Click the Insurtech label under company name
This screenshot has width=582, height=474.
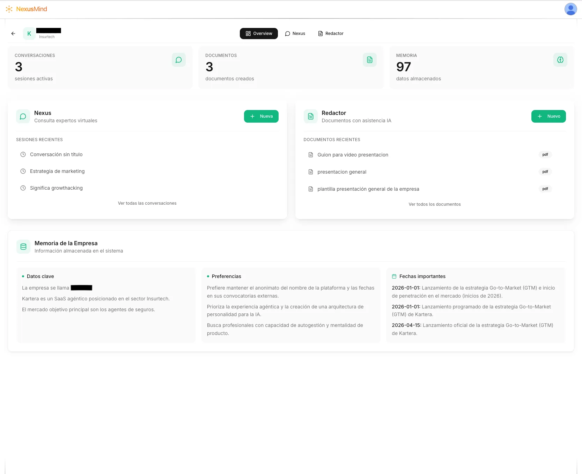(x=47, y=37)
